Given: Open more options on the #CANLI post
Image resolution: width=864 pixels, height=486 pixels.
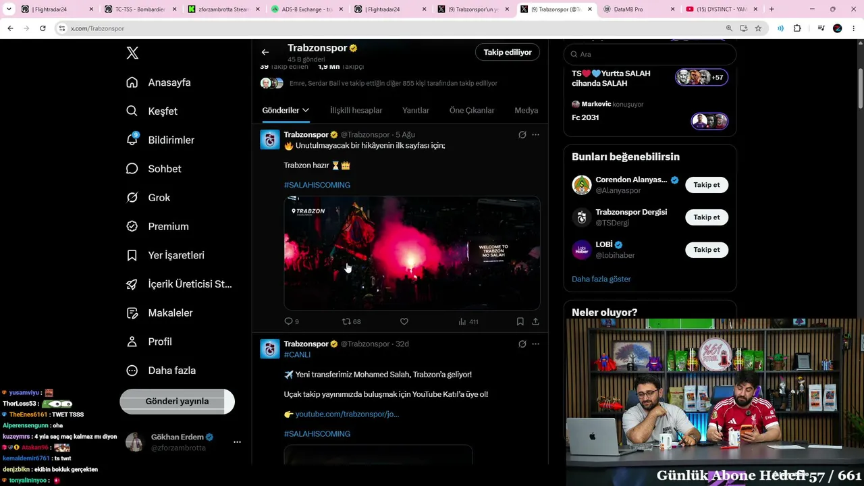Looking at the screenshot, I should [535, 344].
